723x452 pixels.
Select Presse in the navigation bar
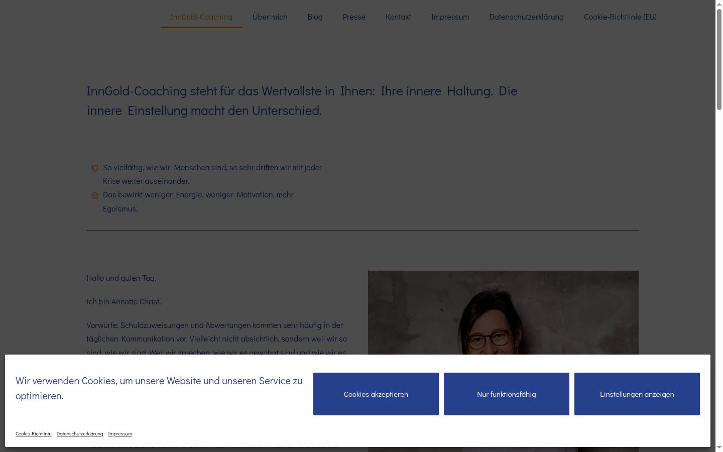[354, 17]
